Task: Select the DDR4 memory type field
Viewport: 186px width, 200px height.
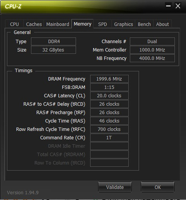Action: (54, 42)
